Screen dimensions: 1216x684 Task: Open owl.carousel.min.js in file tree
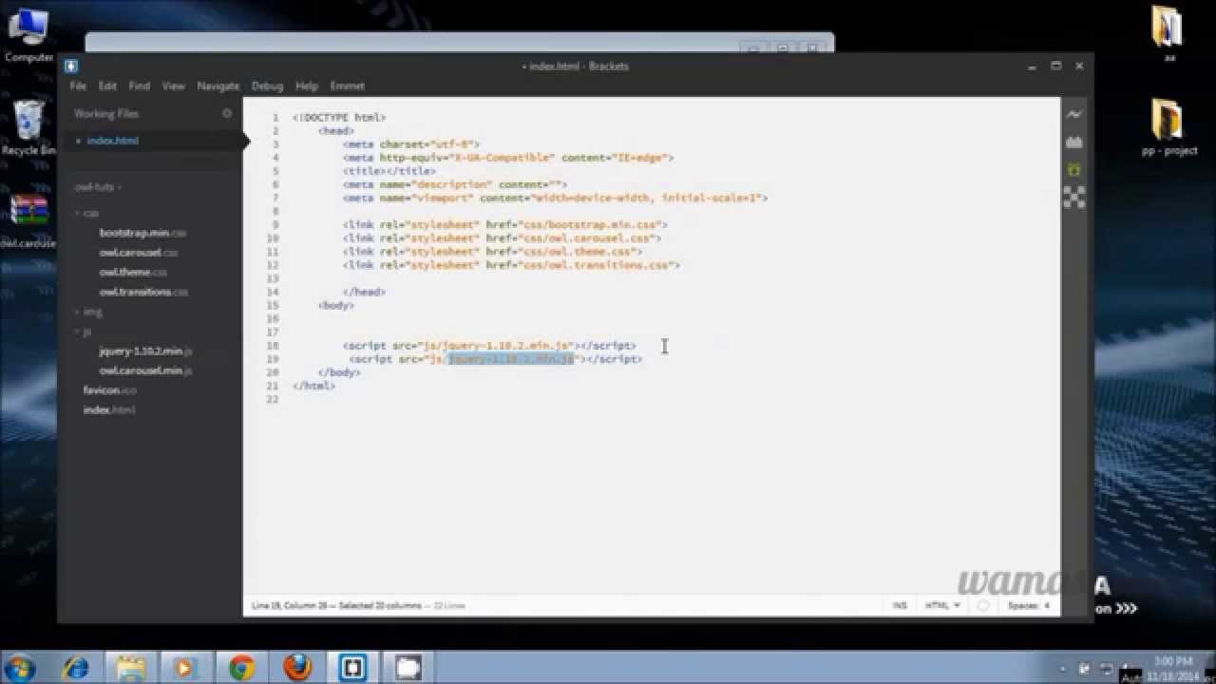(145, 370)
